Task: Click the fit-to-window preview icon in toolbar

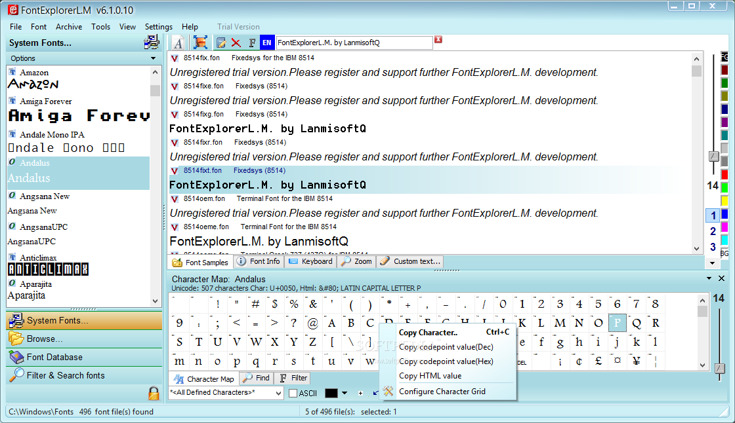Action: tap(200, 43)
